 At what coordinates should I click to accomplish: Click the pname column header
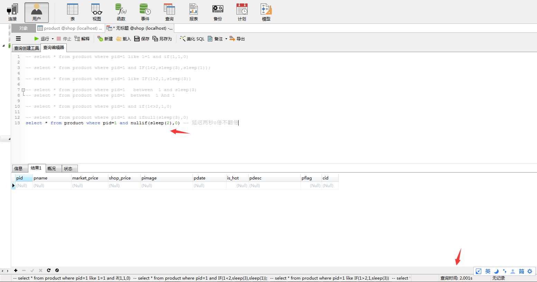(x=52, y=178)
